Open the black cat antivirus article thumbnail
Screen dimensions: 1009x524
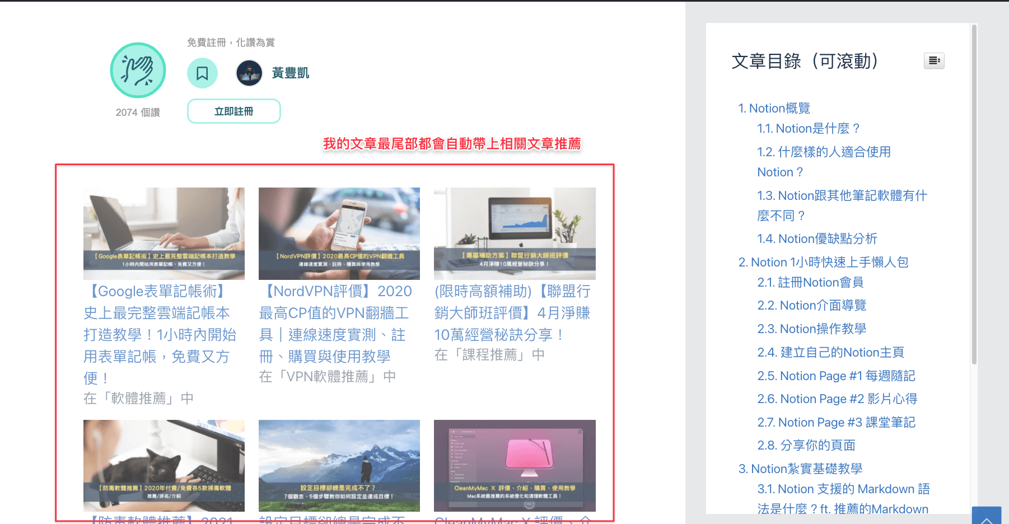(x=164, y=466)
